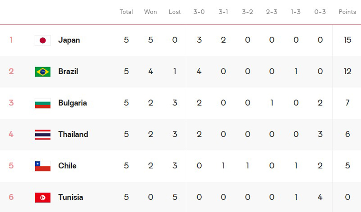
Task: Select the Thailand team name
Action: [x=73, y=135]
